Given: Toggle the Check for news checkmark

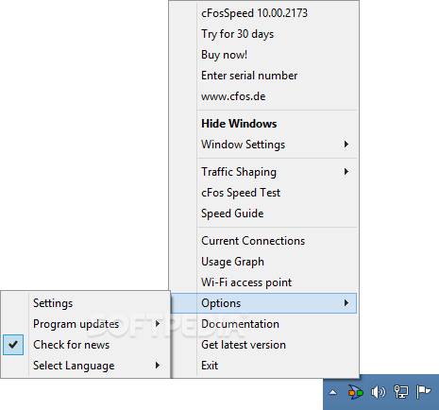Looking at the screenshot, I should [13, 345].
